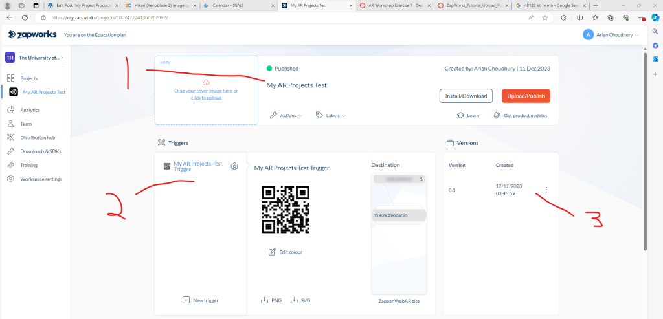Viewport: 663px width, 319px height.
Task: Download the QR code as SVG
Action: (301, 300)
